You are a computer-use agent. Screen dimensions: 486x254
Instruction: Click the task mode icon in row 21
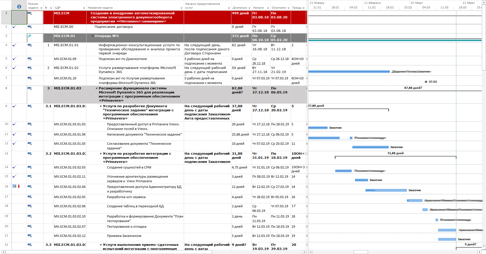coord(30,236)
